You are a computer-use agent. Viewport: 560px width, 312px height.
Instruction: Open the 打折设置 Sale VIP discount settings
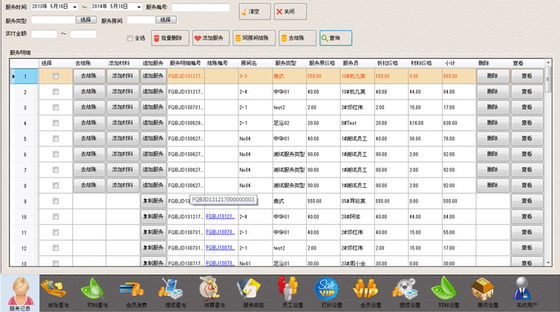(x=331, y=293)
